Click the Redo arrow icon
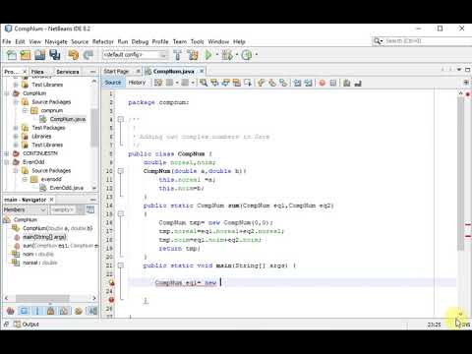 click(x=88, y=55)
